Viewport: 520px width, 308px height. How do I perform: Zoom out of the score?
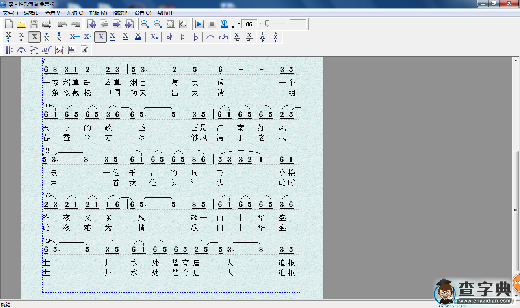[158, 24]
